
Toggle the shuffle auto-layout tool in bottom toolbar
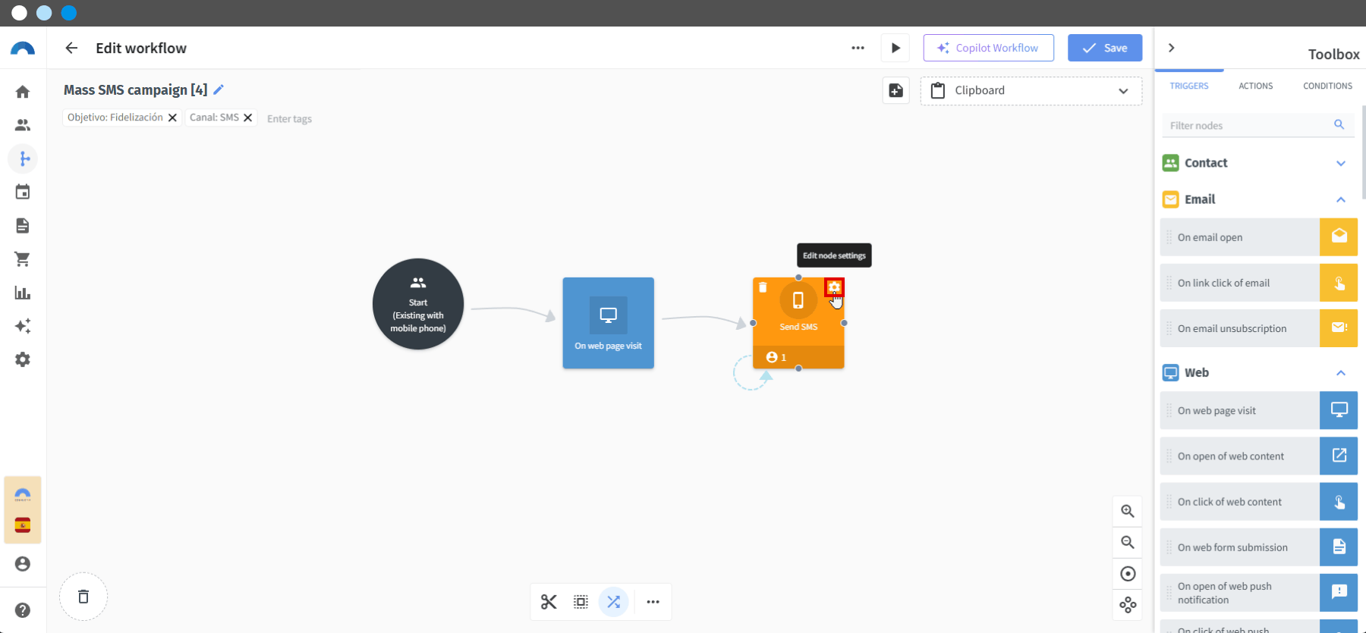point(613,602)
